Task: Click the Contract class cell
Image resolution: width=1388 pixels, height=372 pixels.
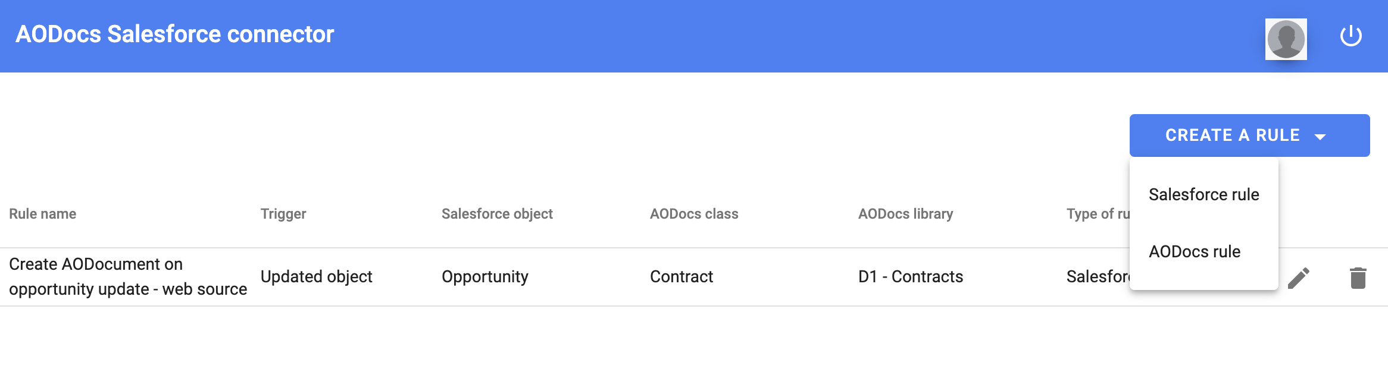Action: [x=681, y=276]
